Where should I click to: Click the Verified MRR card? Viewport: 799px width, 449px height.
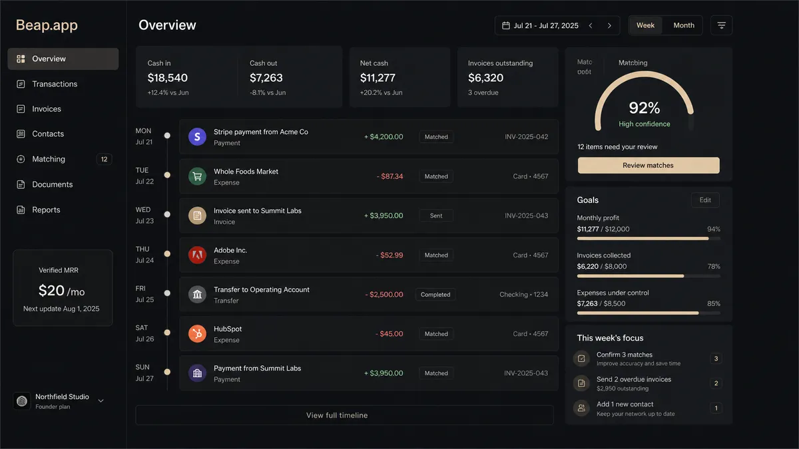click(63, 288)
